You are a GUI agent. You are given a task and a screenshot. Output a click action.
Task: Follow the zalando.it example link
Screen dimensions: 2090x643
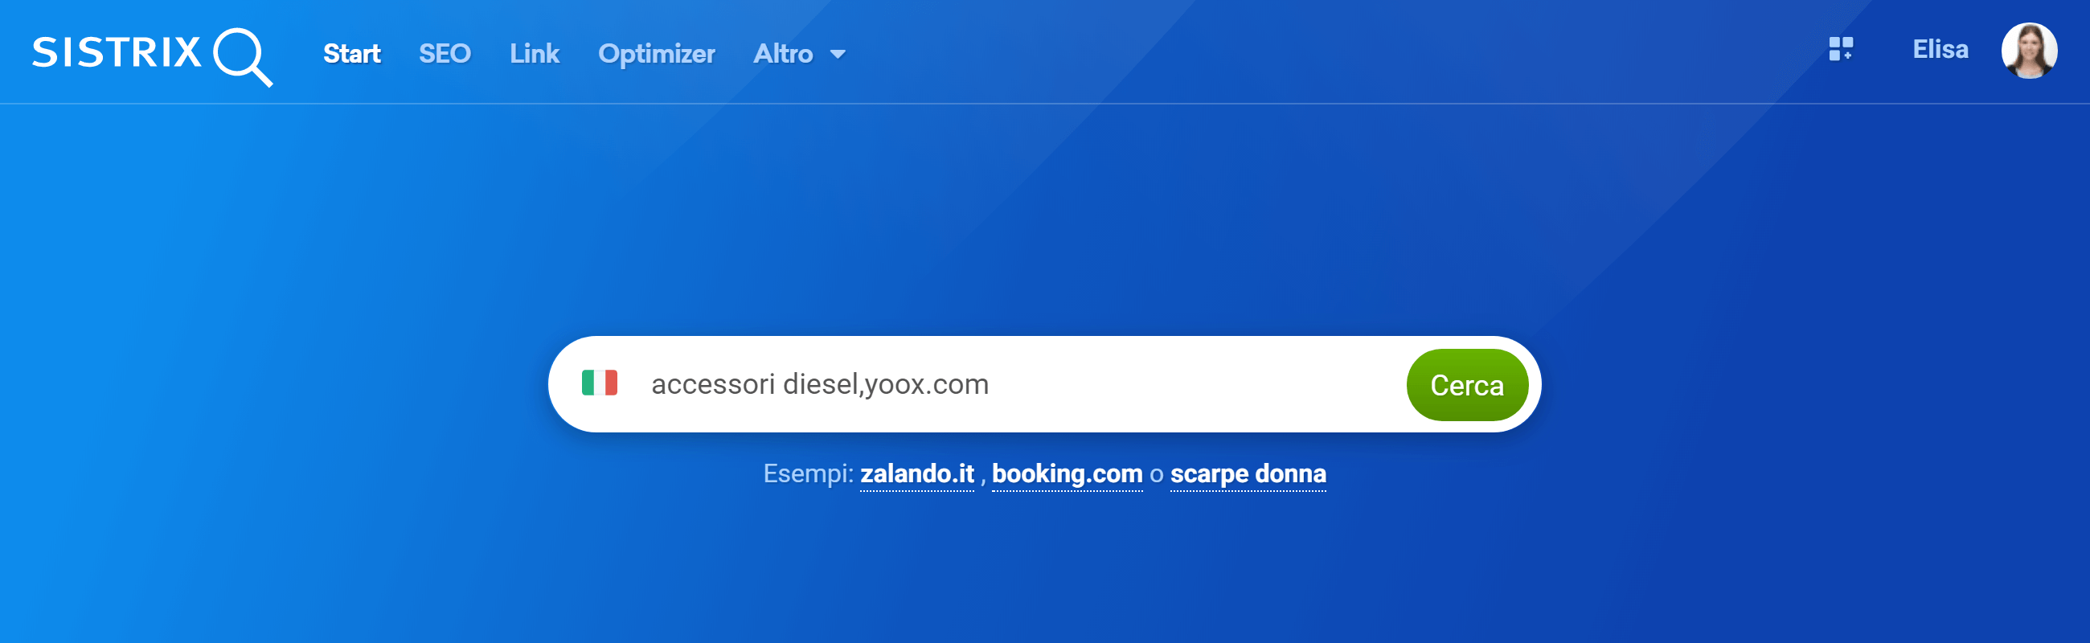point(917,473)
